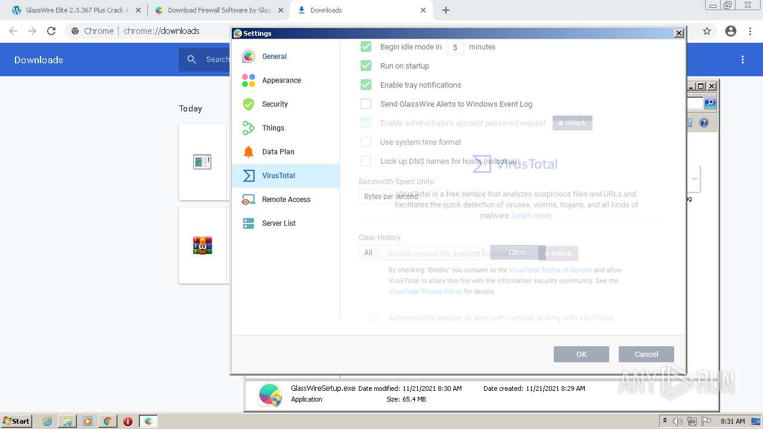Enable Send GlassWire Alerts to Windows Event Log
This screenshot has height=429, width=763.
point(366,104)
